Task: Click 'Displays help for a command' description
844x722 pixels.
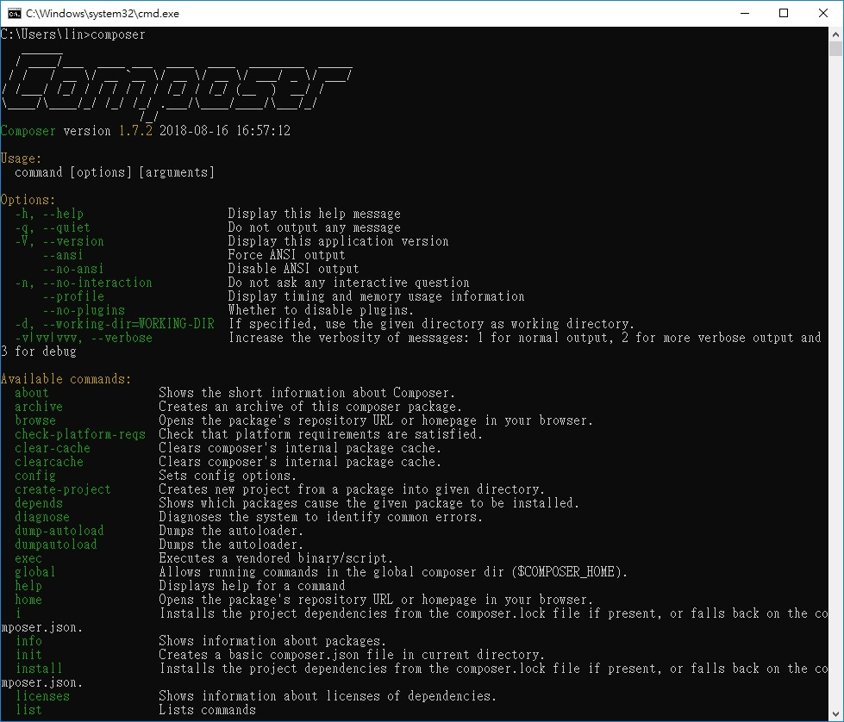Action: [x=252, y=586]
